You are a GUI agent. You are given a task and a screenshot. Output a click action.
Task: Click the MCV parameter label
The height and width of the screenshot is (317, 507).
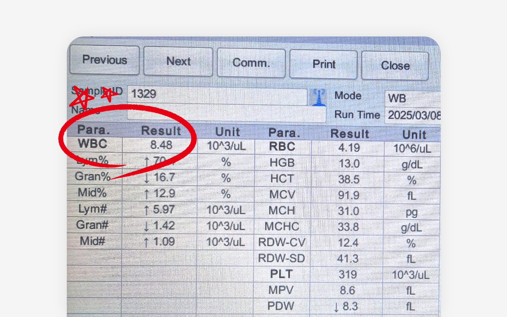(282, 195)
